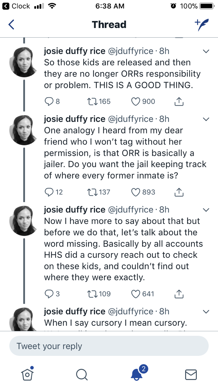
Task: Open the Notifications tab with 2 badge
Action: pyautogui.click(x=137, y=374)
